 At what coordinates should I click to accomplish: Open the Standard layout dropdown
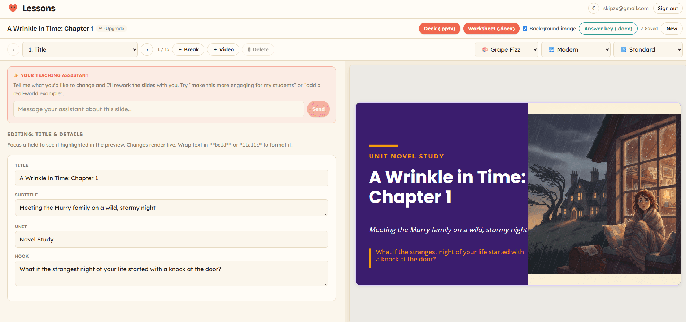pos(648,49)
